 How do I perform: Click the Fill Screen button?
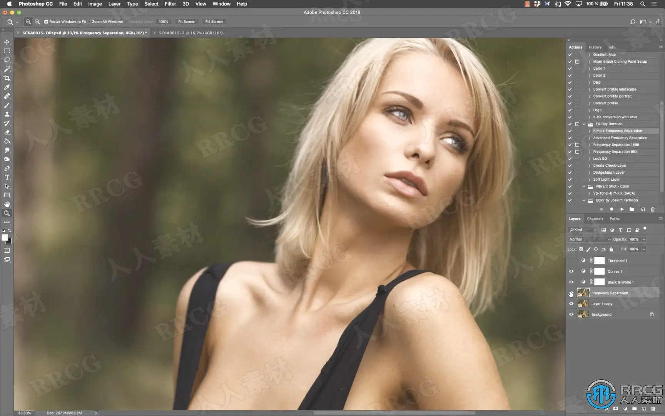(214, 22)
